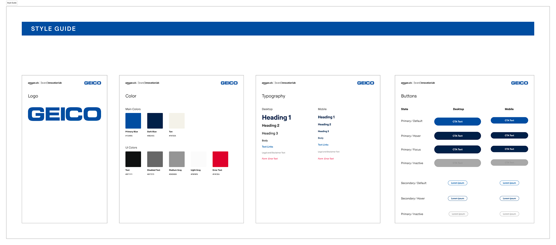
Task: Click the mobile Primary / Focus CTA Text button
Action: tap(509, 149)
